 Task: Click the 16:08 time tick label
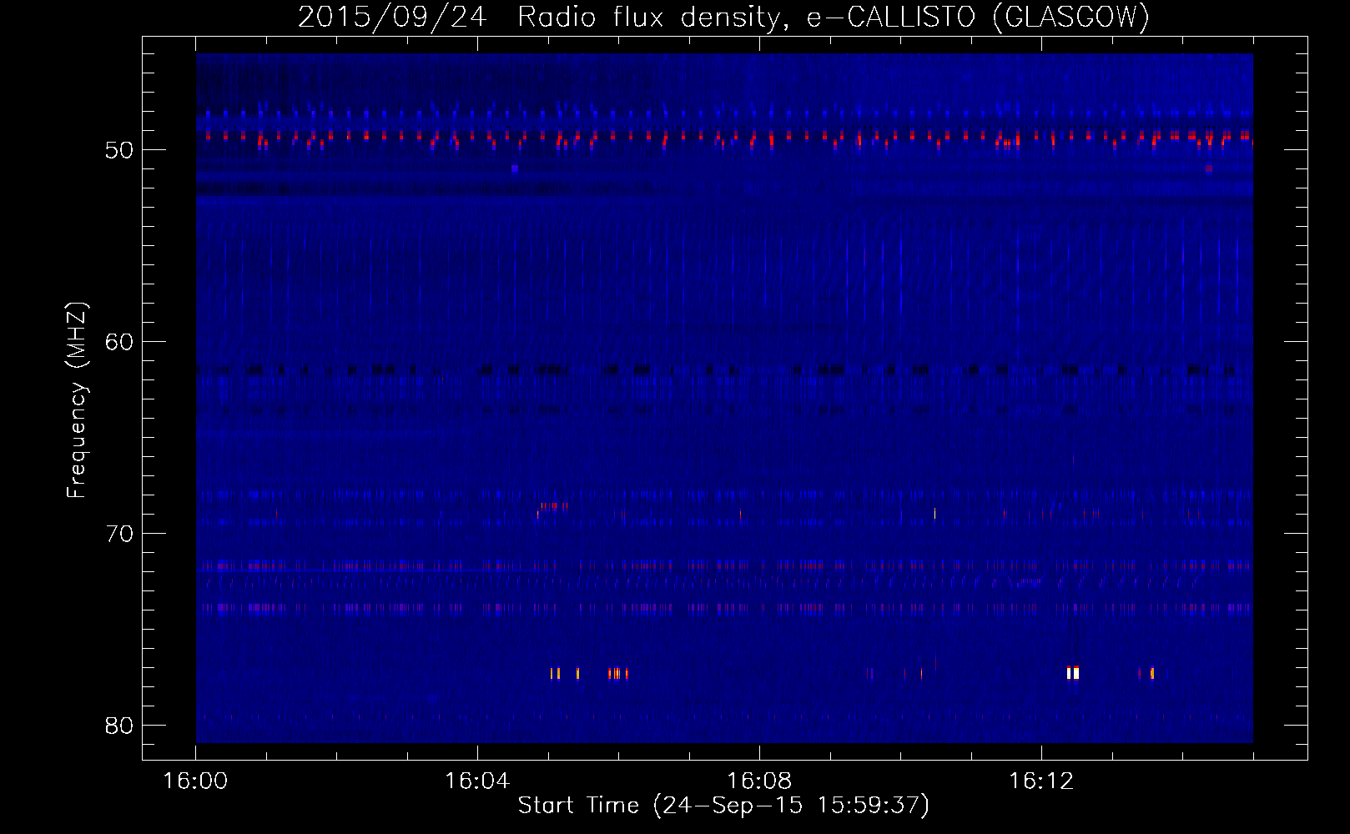tap(759, 781)
